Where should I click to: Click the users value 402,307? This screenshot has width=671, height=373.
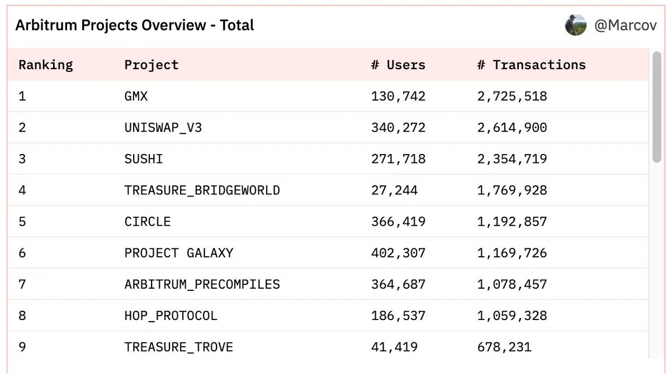click(398, 253)
